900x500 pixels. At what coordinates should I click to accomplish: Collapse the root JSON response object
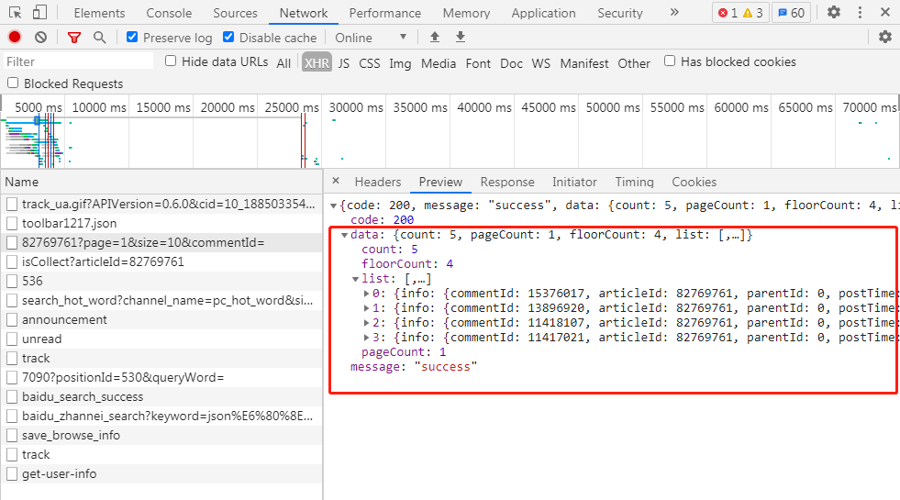click(333, 206)
